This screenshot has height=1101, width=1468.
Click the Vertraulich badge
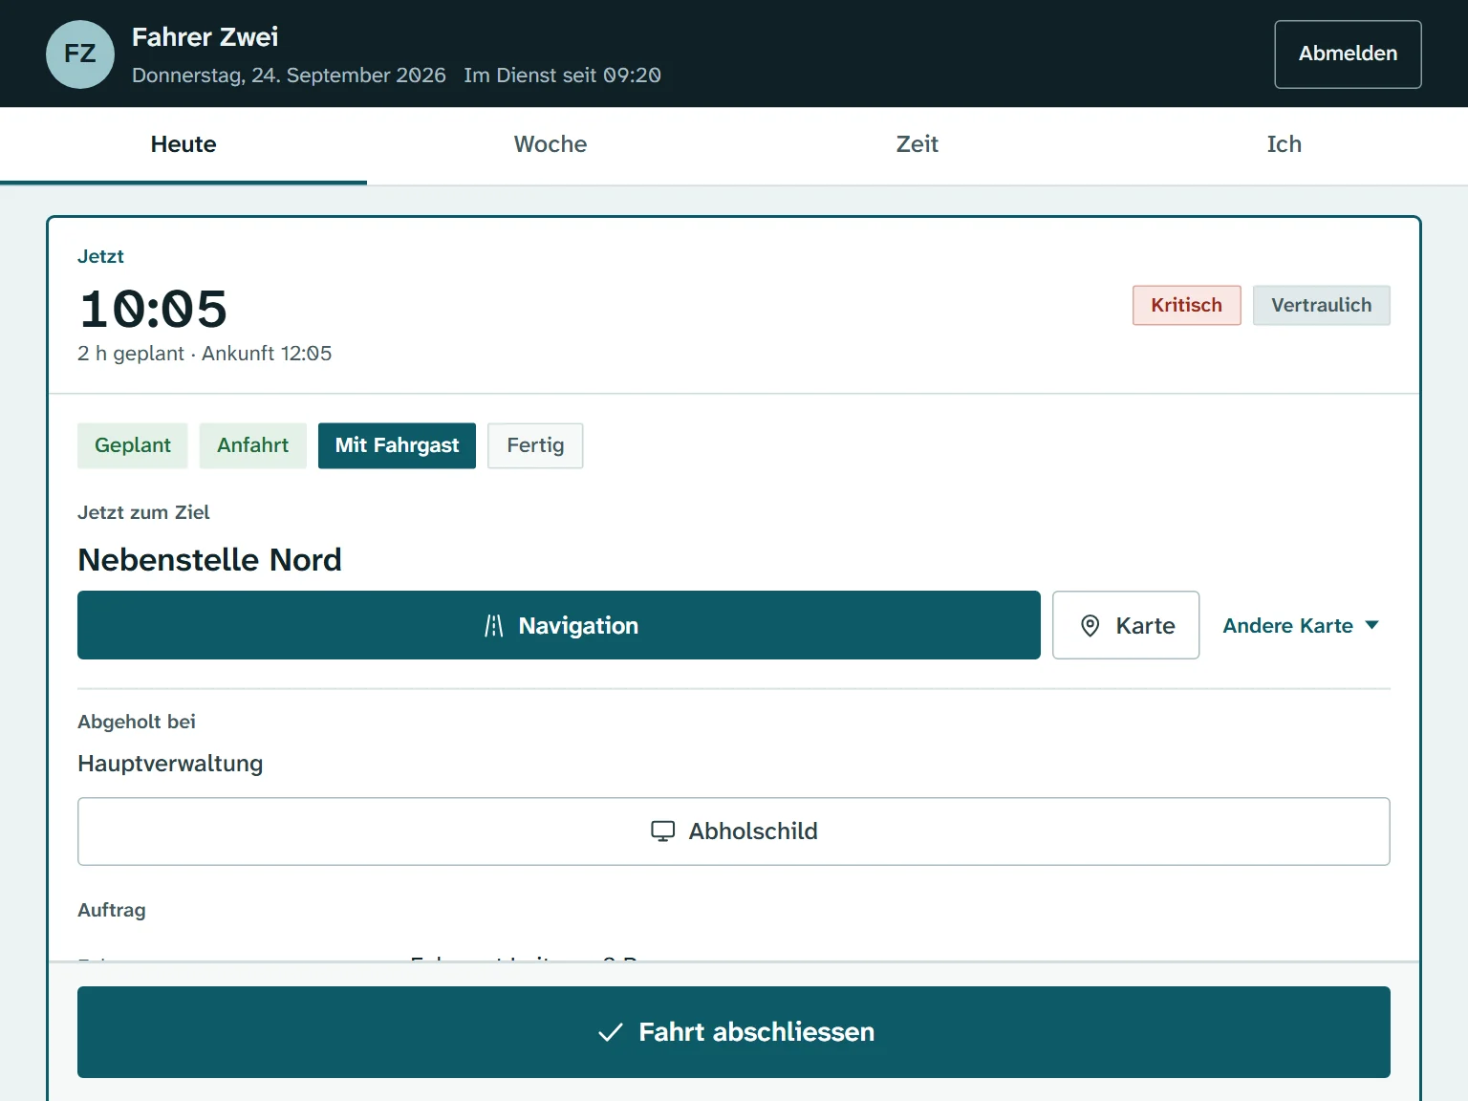tap(1322, 305)
